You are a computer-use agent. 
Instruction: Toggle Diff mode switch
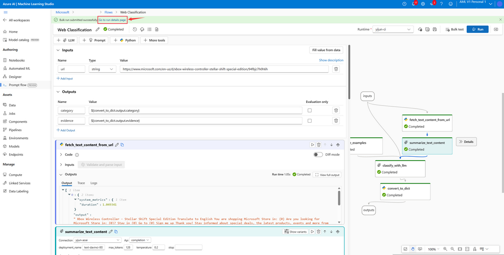click(x=318, y=155)
